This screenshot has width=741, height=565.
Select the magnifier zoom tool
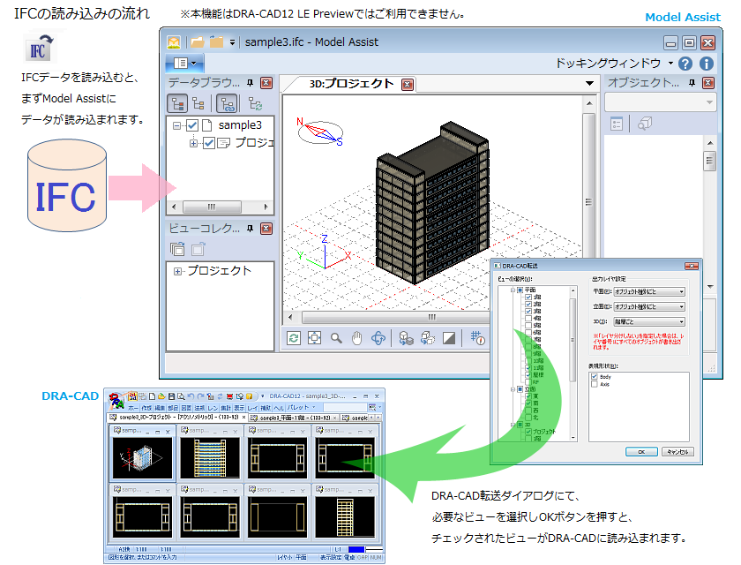pyautogui.click(x=336, y=338)
